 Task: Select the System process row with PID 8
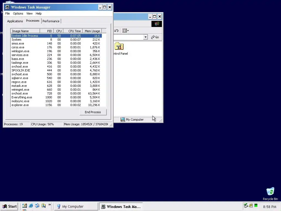pos(56,40)
